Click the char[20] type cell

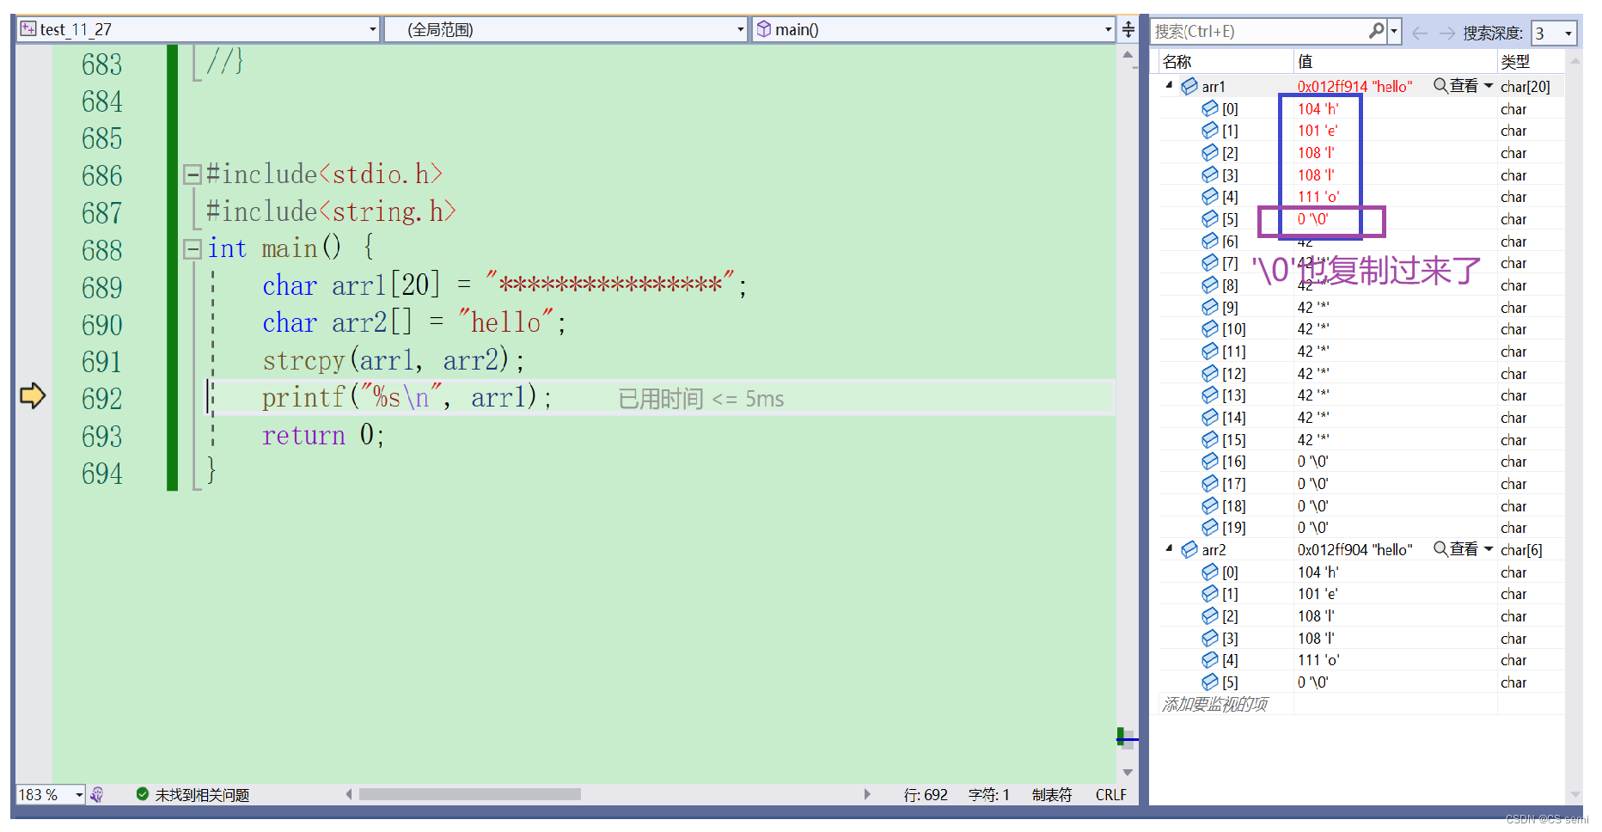(x=1526, y=87)
